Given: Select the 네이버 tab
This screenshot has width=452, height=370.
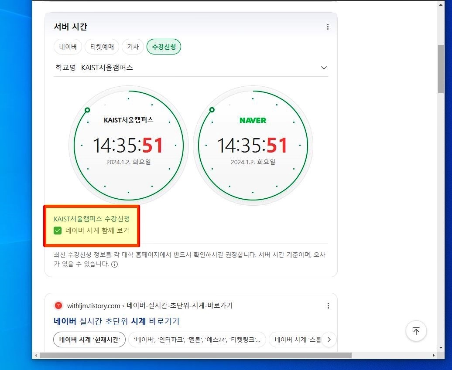Looking at the screenshot, I should [x=68, y=47].
